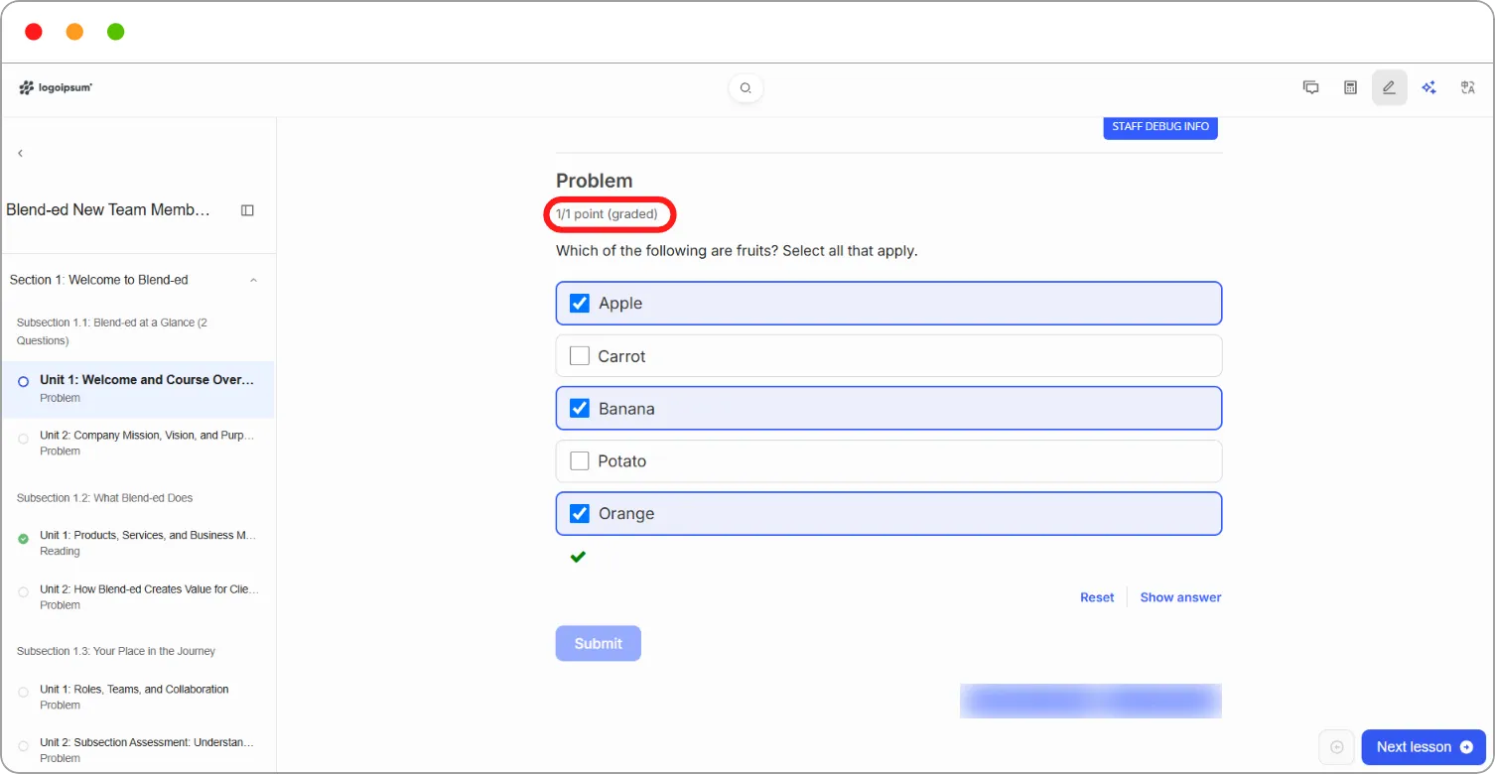1495x774 pixels.
Task: Tick the Potato checkbox
Action: (x=580, y=460)
